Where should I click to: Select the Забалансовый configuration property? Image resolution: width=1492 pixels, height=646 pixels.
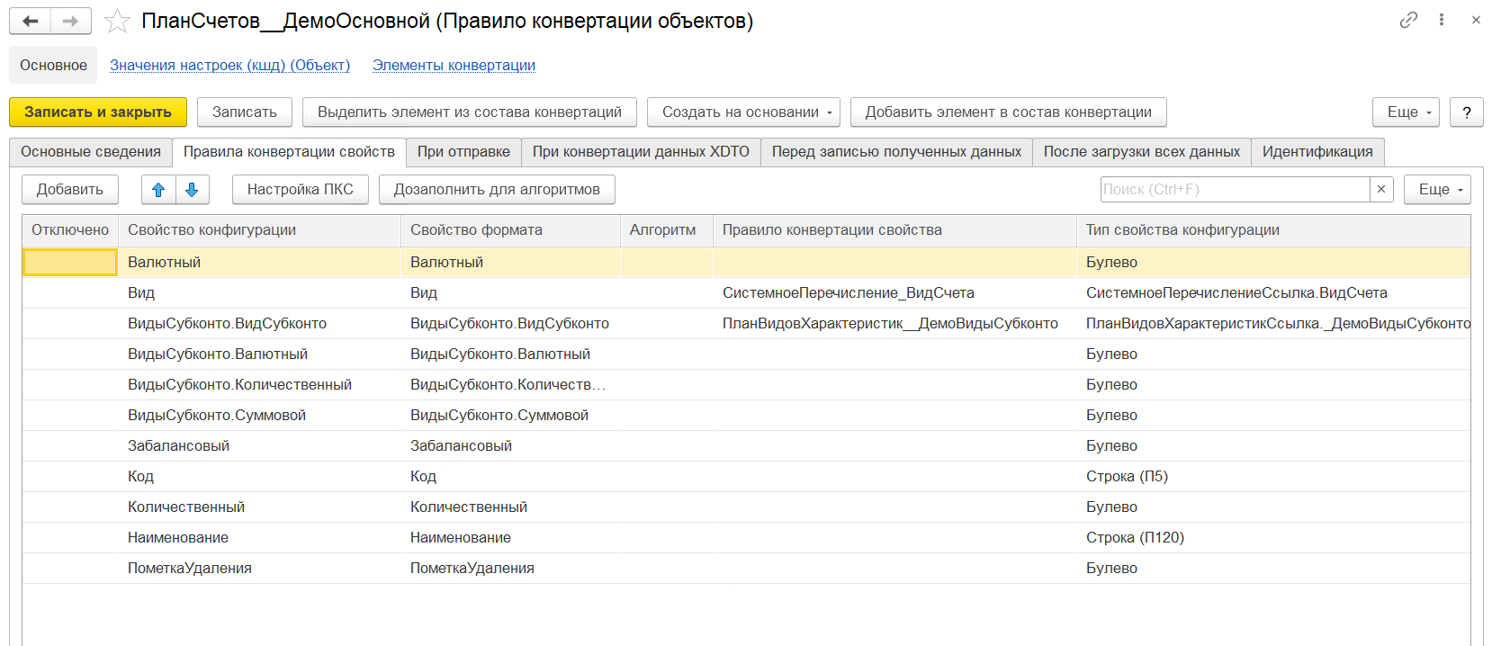tap(259, 445)
